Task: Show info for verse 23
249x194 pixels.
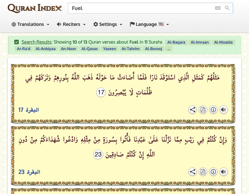Action: [x=213, y=172]
